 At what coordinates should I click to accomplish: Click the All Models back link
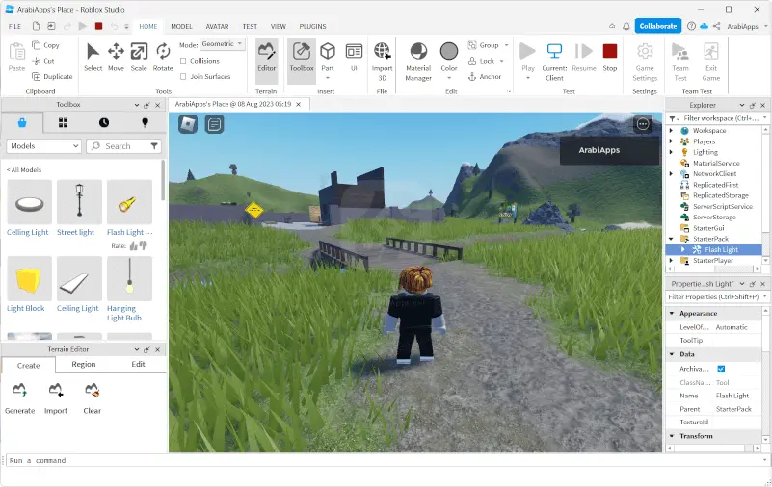coord(24,169)
